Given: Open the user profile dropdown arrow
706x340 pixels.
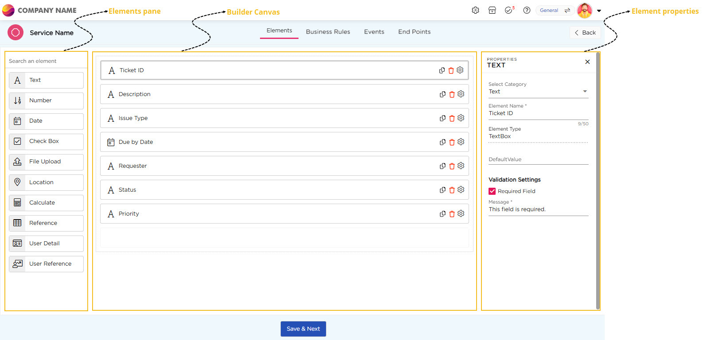Looking at the screenshot, I should pyautogui.click(x=599, y=11).
